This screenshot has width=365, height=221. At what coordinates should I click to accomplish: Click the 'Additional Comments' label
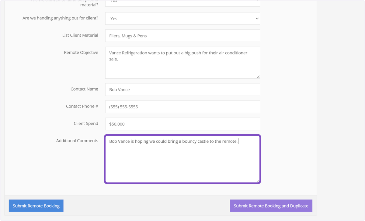tap(77, 141)
